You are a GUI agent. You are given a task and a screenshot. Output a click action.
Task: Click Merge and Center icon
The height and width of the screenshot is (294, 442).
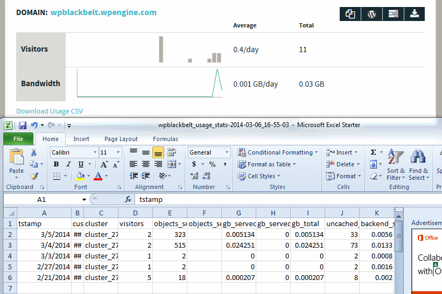point(172,164)
